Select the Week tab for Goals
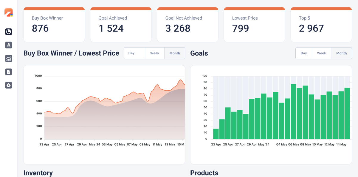 (x=321, y=53)
